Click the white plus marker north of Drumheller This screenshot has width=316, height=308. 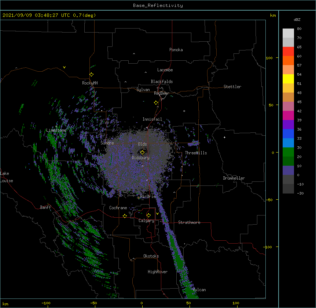click(224, 137)
